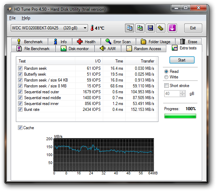Open the options gear icon
The height and width of the screenshot is (191, 216).
[160, 28]
